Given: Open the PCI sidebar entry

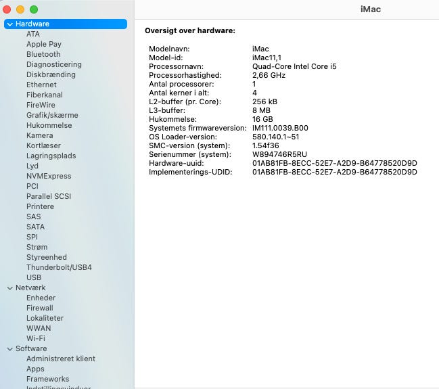Looking at the screenshot, I should tap(32, 186).
